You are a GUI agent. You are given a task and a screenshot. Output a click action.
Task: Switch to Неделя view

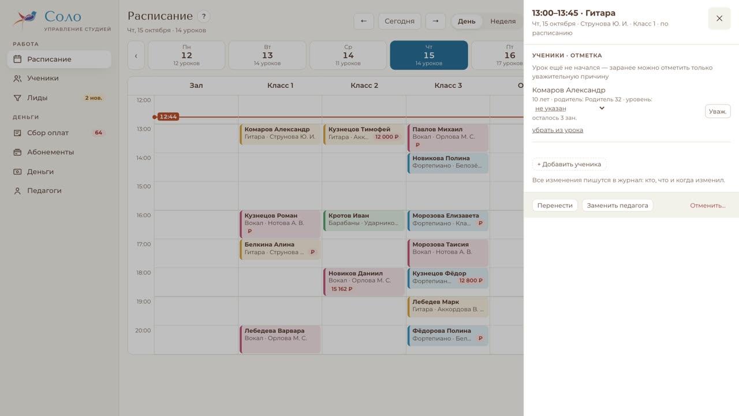tap(503, 21)
